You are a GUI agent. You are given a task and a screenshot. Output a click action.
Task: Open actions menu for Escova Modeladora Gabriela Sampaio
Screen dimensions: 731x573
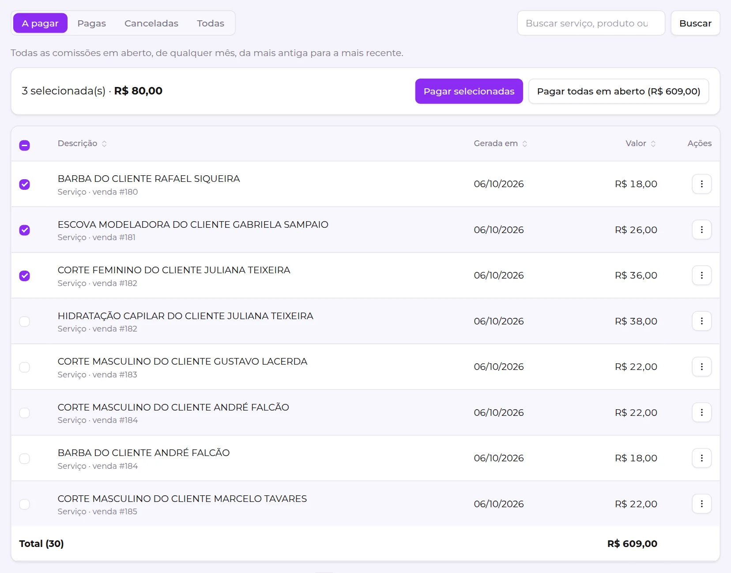coord(701,230)
